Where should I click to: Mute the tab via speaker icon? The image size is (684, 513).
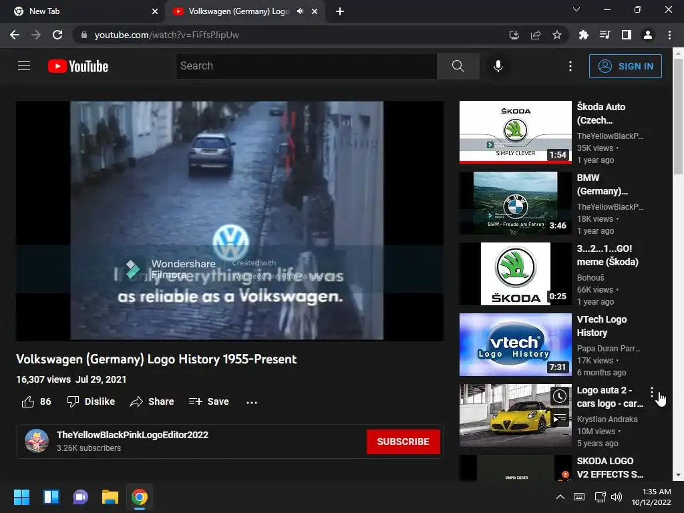point(300,11)
